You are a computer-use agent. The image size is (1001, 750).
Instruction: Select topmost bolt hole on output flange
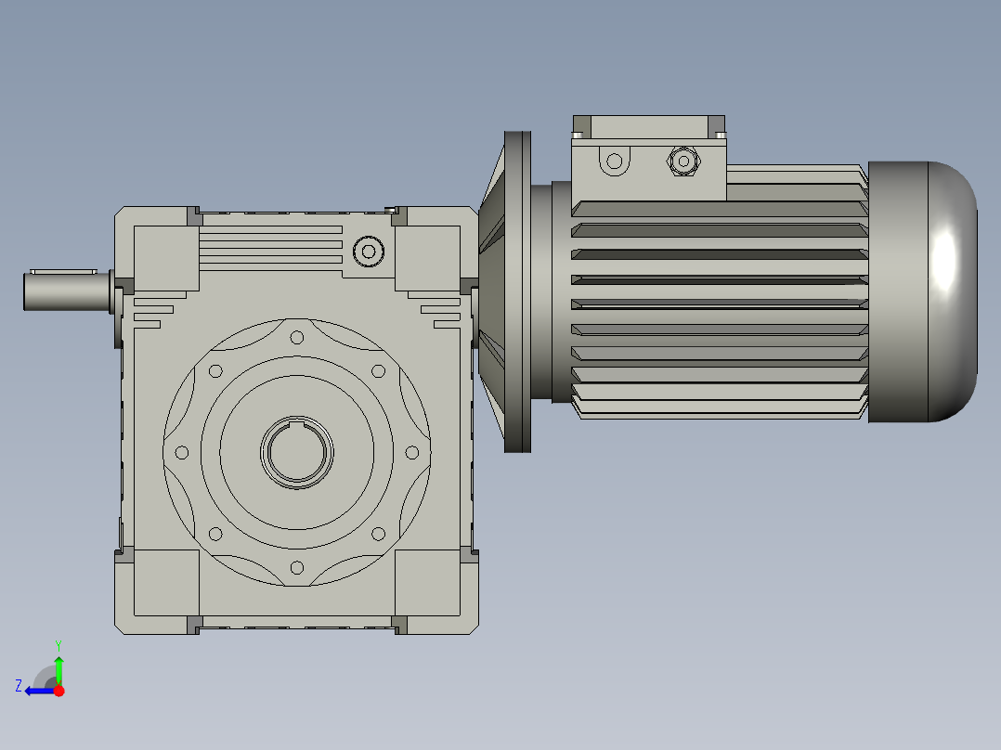tap(297, 337)
